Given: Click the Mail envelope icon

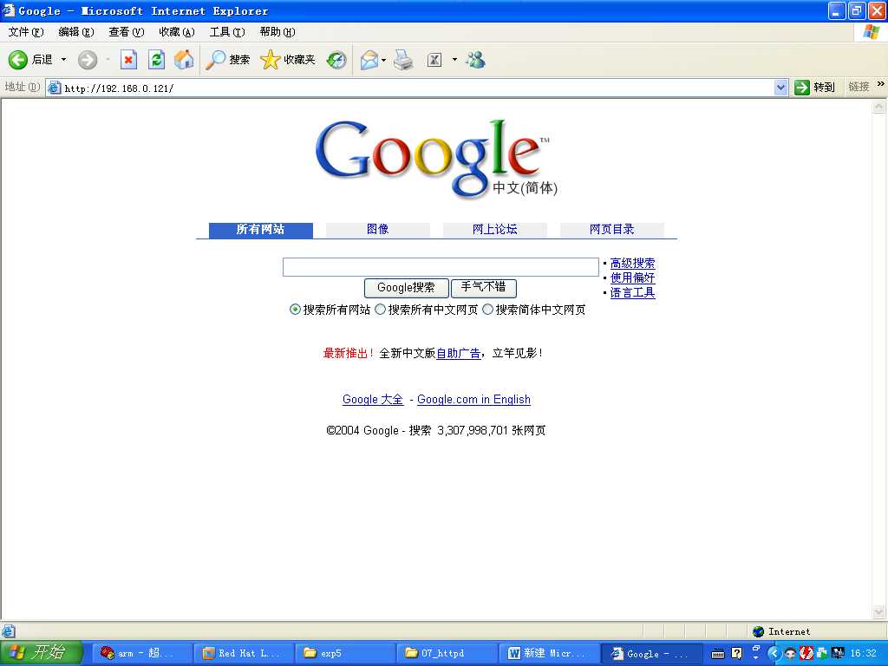Looking at the screenshot, I should 369,60.
